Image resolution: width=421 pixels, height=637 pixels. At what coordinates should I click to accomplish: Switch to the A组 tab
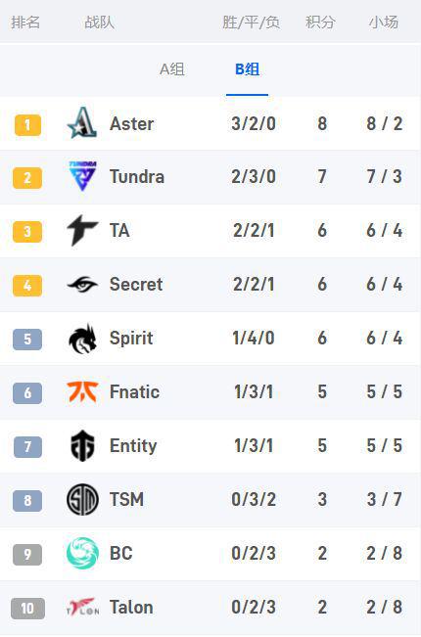(x=172, y=69)
